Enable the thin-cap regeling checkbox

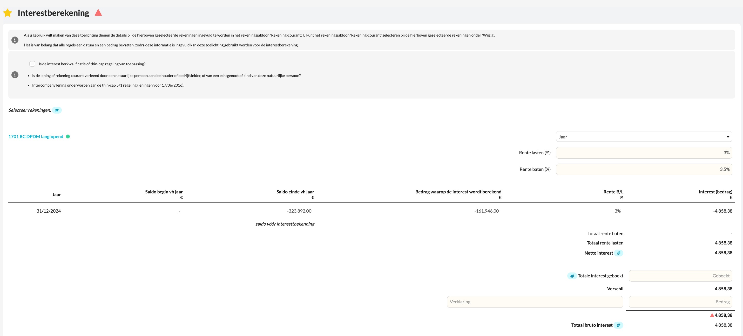click(x=32, y=64)
